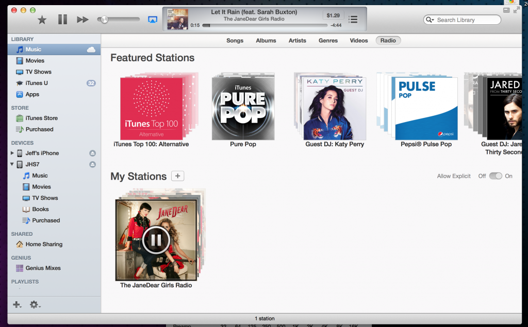Click the Search Library field
528x327 pixels.
[462, 20]
